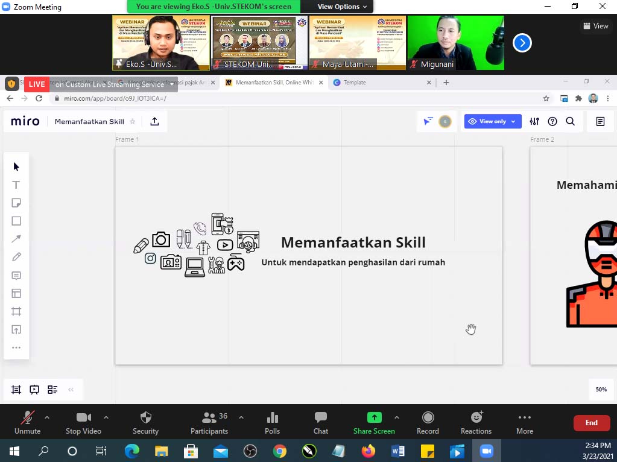617x462 pixels.
Task: Expand share screen options arrow
Action: [x=397, y=417]
